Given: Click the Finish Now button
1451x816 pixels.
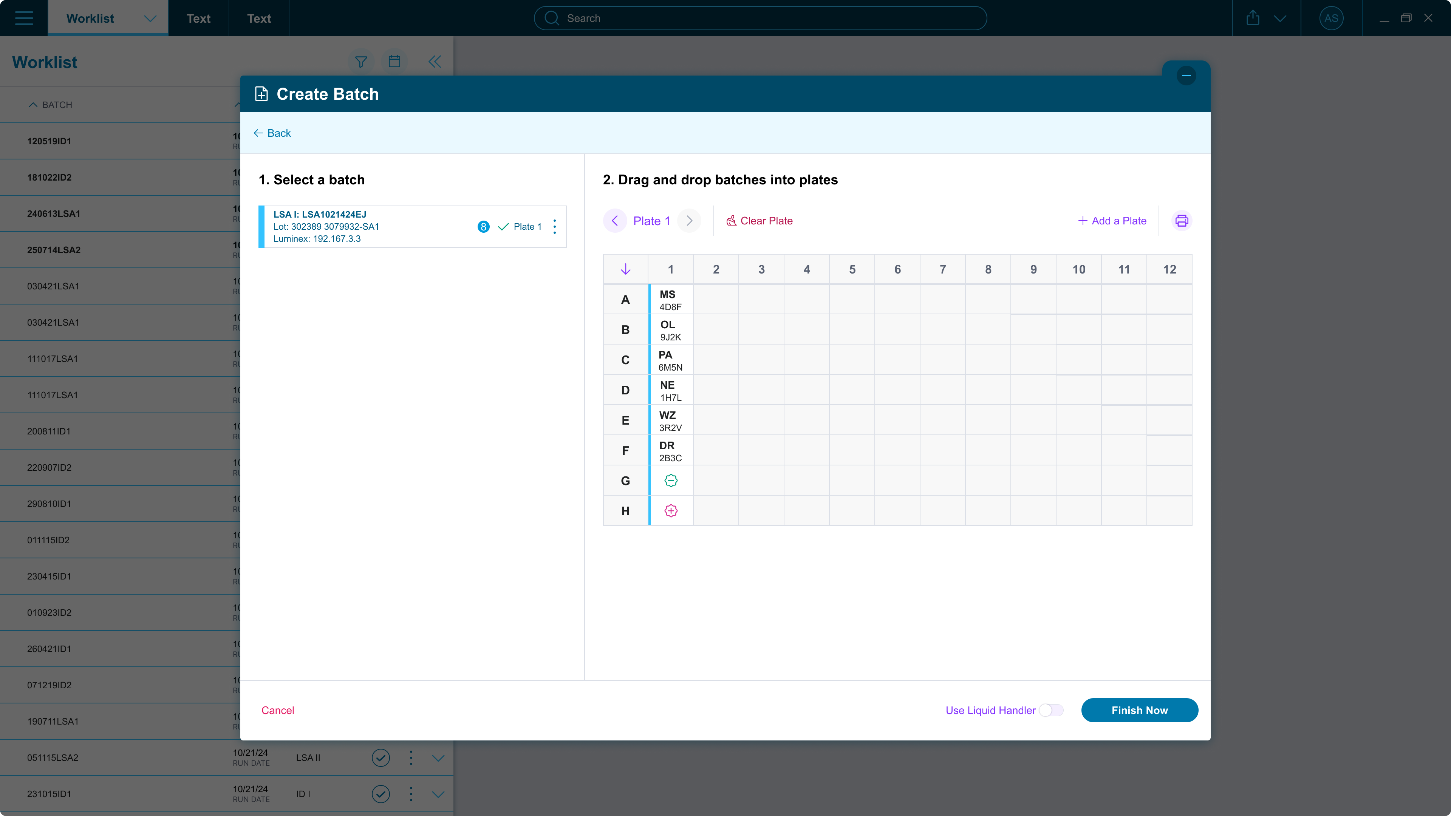Looking at the screenshot, I should point(1139,710).
